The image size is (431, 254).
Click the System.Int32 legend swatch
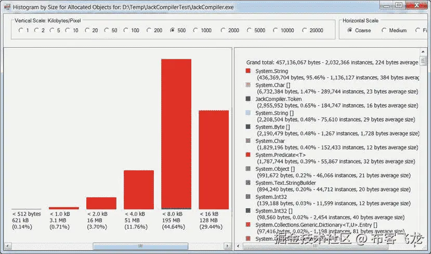point(248,197)
